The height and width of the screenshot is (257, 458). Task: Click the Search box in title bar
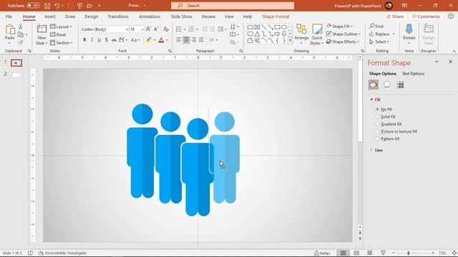pos(233,6)
